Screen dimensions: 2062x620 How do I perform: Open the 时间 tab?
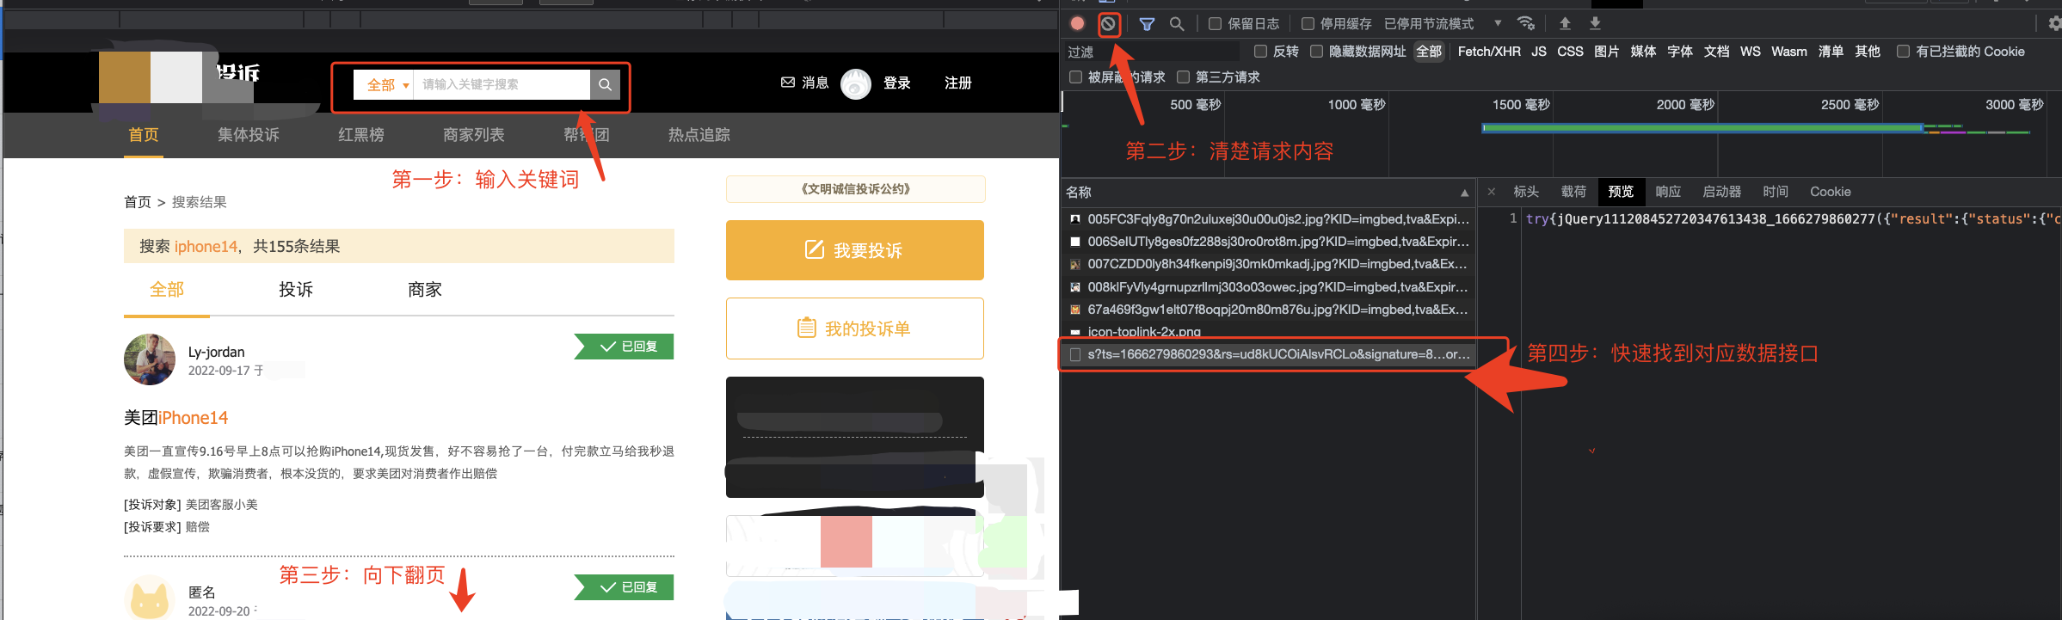pyautogui.click(x=1776, y=192)
